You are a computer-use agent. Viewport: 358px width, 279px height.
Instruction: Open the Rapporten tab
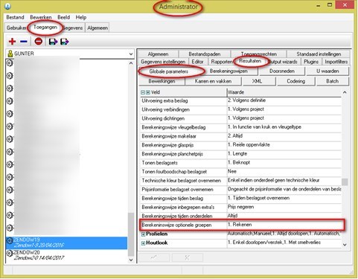coord(222,62)
